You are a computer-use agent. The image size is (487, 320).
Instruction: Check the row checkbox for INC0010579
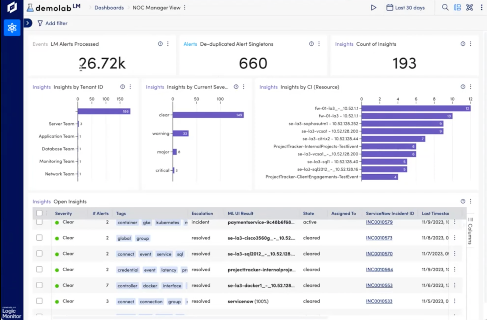39,222
